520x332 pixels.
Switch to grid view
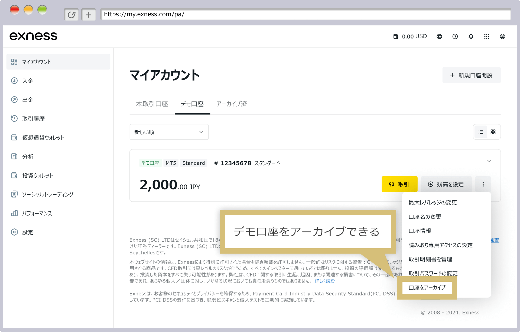493,132
